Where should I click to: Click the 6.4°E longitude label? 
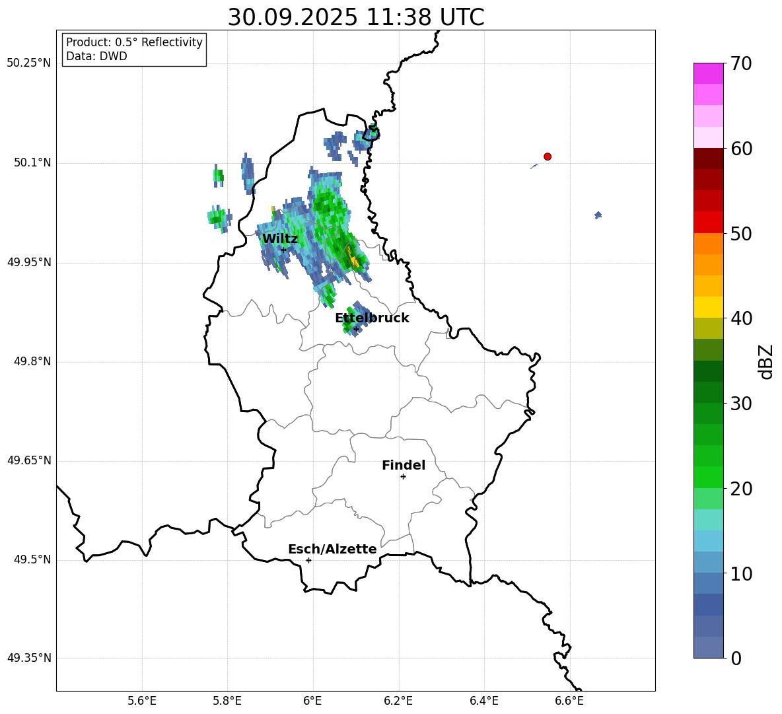tap(483, 701)
